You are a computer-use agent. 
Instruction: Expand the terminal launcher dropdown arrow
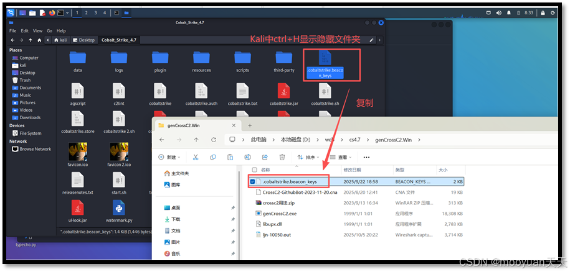pyautogui.click(x=67, y=12)
